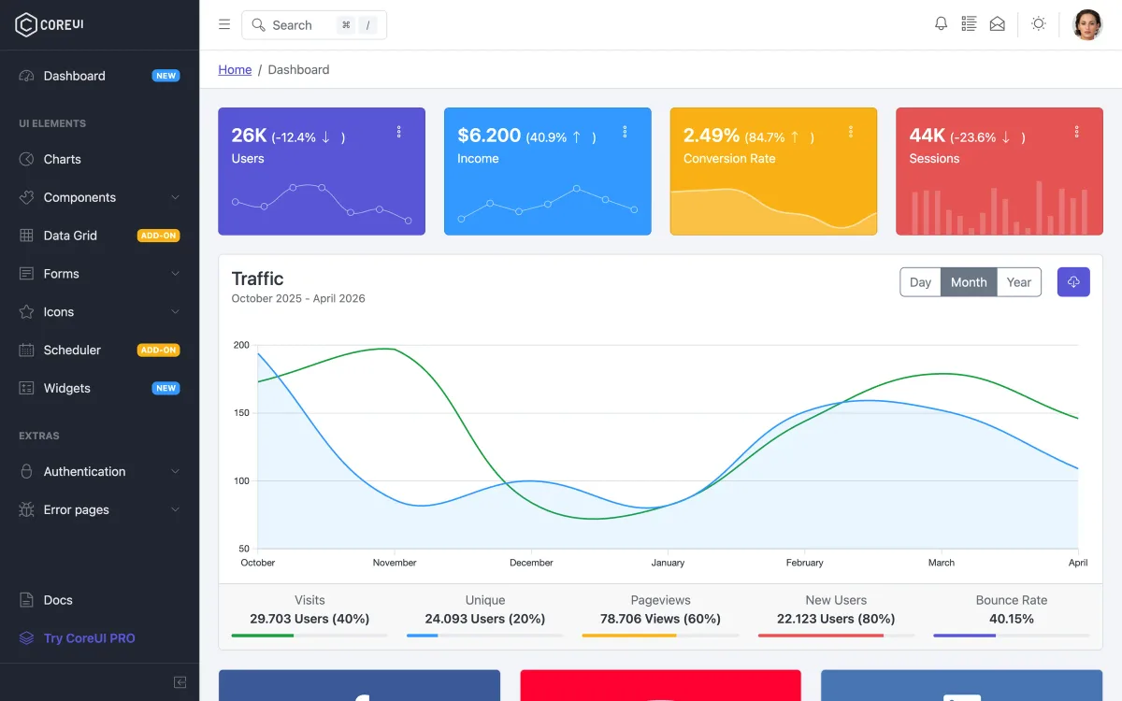The height and width of the screenshot is (701, 1122).
Task: Click the Charts pie icon in sidebar
Action: 26,159
